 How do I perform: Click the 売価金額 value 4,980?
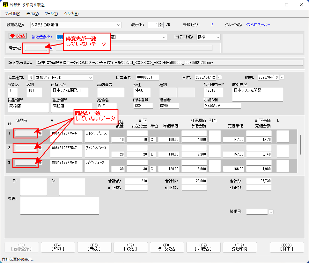(259, 169)
